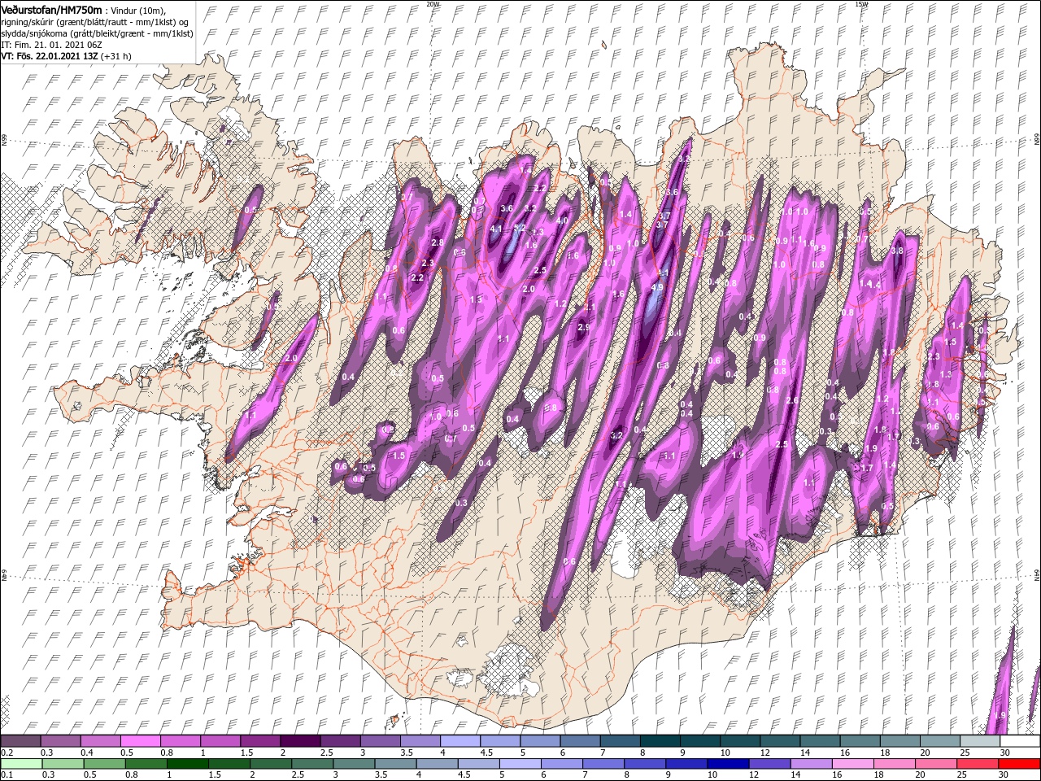
Task: Pick lower legend bright red swatch after 30
Action: [1018, 763]
